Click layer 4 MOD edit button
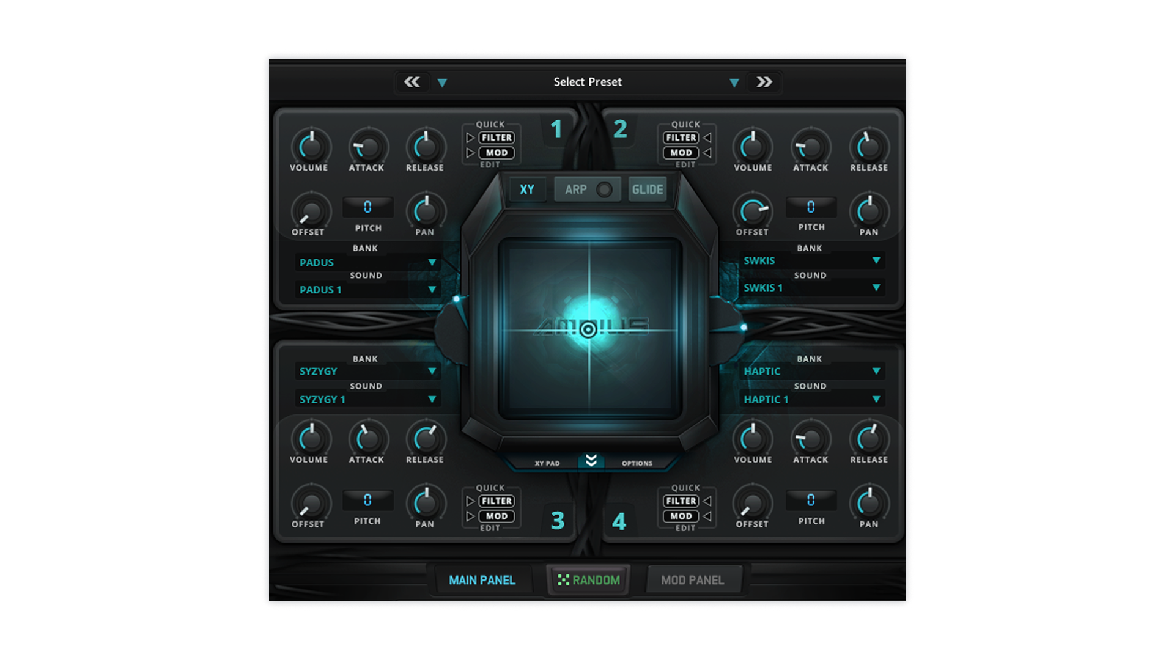1174x660 pixels. (x=681, y=516)
